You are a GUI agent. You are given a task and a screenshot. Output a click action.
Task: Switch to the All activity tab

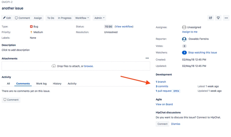(x=8, y=84)
